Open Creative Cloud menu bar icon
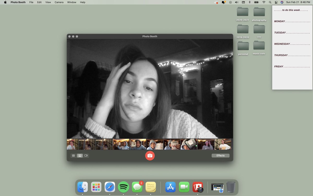The height and width of the screenshot is (196, 313). [216, 2]
